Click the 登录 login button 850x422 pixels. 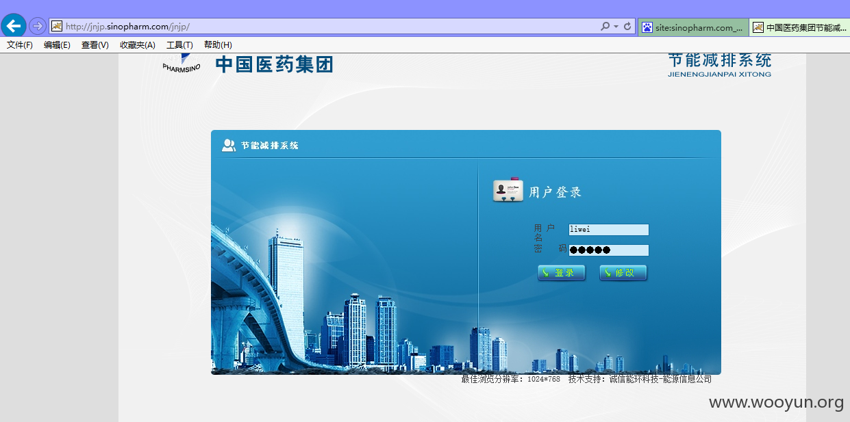point(562,273)
